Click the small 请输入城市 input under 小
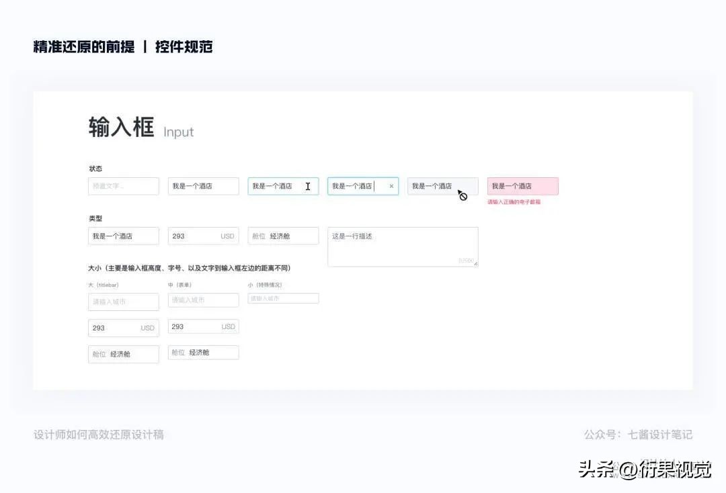The image size is (726, 493). point(283,298)
